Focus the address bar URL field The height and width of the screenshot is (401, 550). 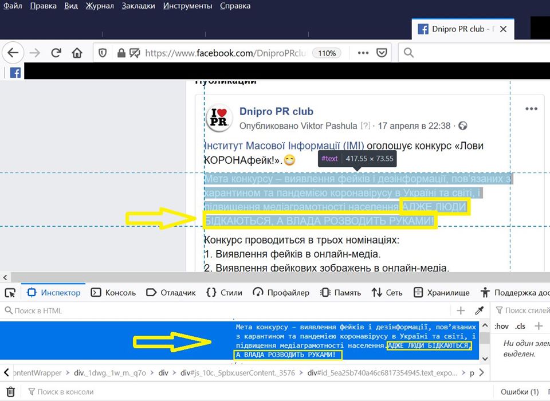pos(226,53)
